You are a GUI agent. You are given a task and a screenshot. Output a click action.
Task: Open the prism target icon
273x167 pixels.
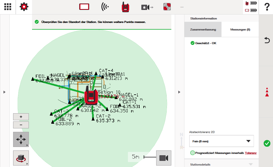168,7
